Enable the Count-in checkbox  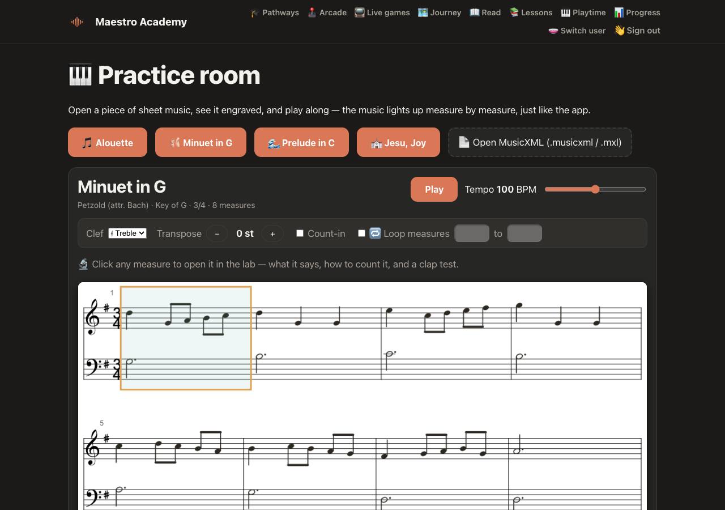pyautogui.click(x=300, y=233)
